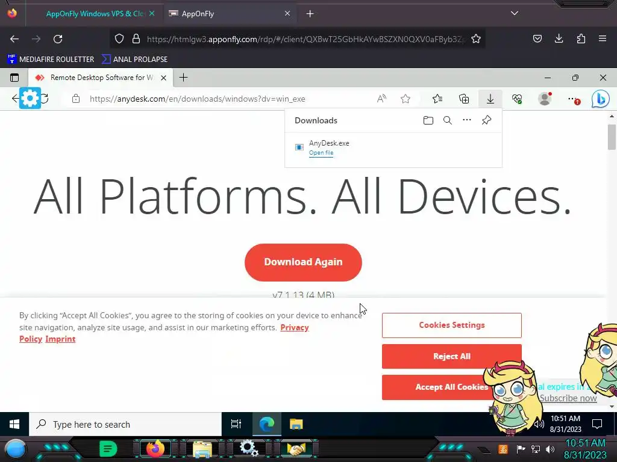Click the Download Again button
617x462 pixels.
coord(303,262)
